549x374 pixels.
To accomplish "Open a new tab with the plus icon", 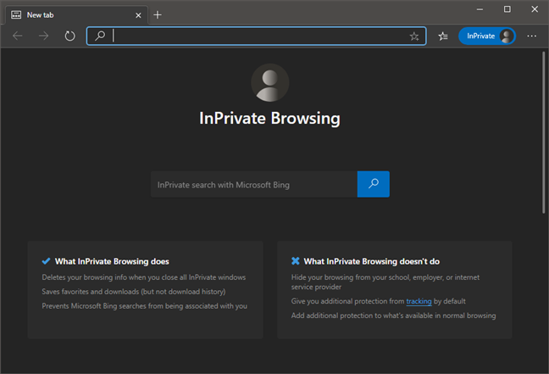I will coord(158,14).
